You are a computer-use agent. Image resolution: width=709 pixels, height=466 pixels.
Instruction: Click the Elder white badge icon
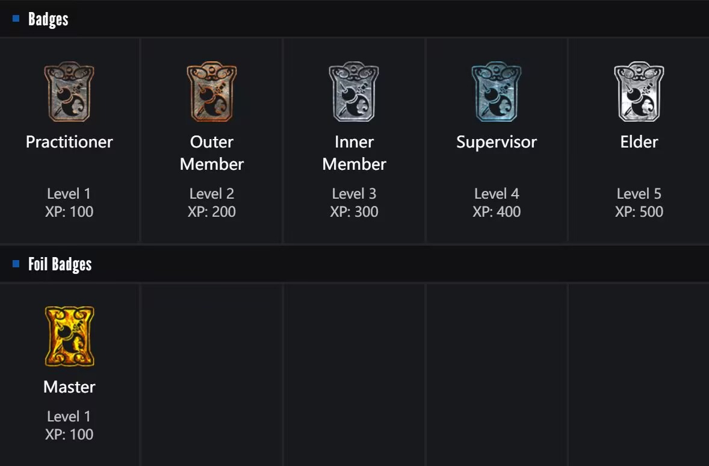coord(639,92)
